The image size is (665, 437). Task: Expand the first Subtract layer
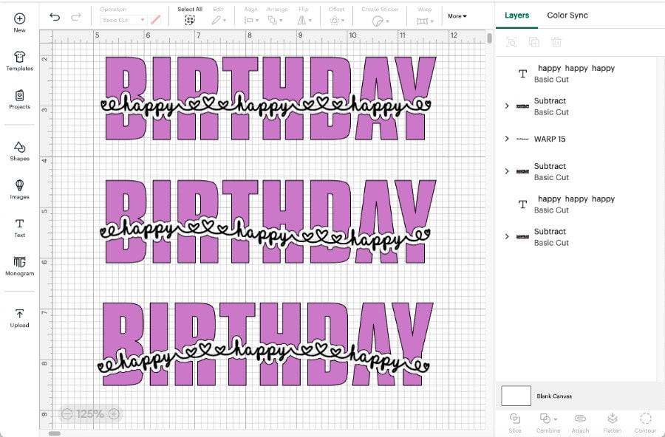click(x=507, y=106)
